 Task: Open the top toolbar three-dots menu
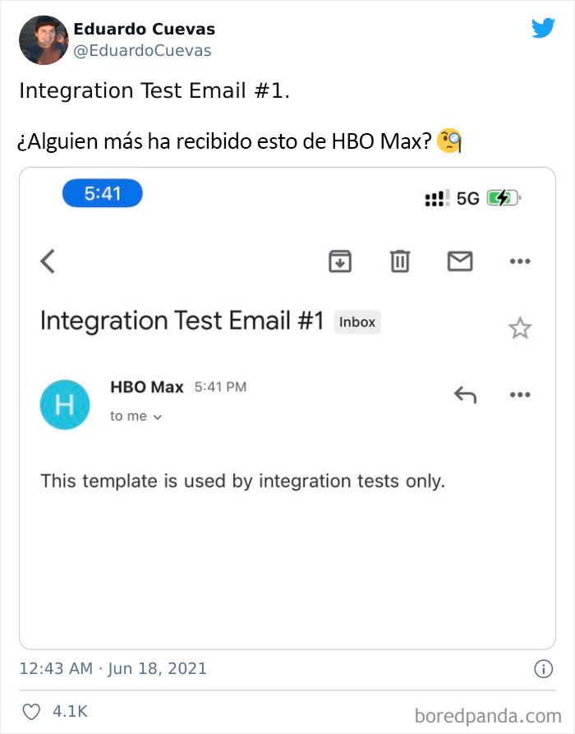click(520, 261)
